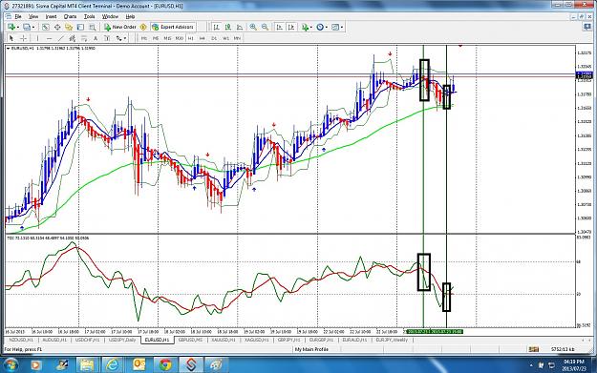This screenshot has height=373, width=597.
Task: Expand the Periods dropdown arrow
Action: pos(327,28)
